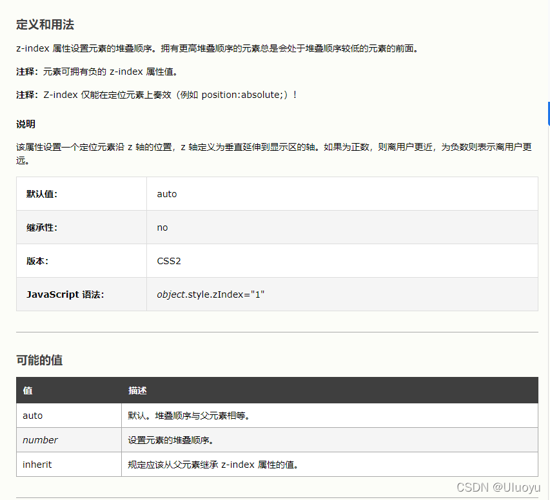Click the 可能的值 heading
This screenshot has width=550, height=500.
click(x=39, y=360)
